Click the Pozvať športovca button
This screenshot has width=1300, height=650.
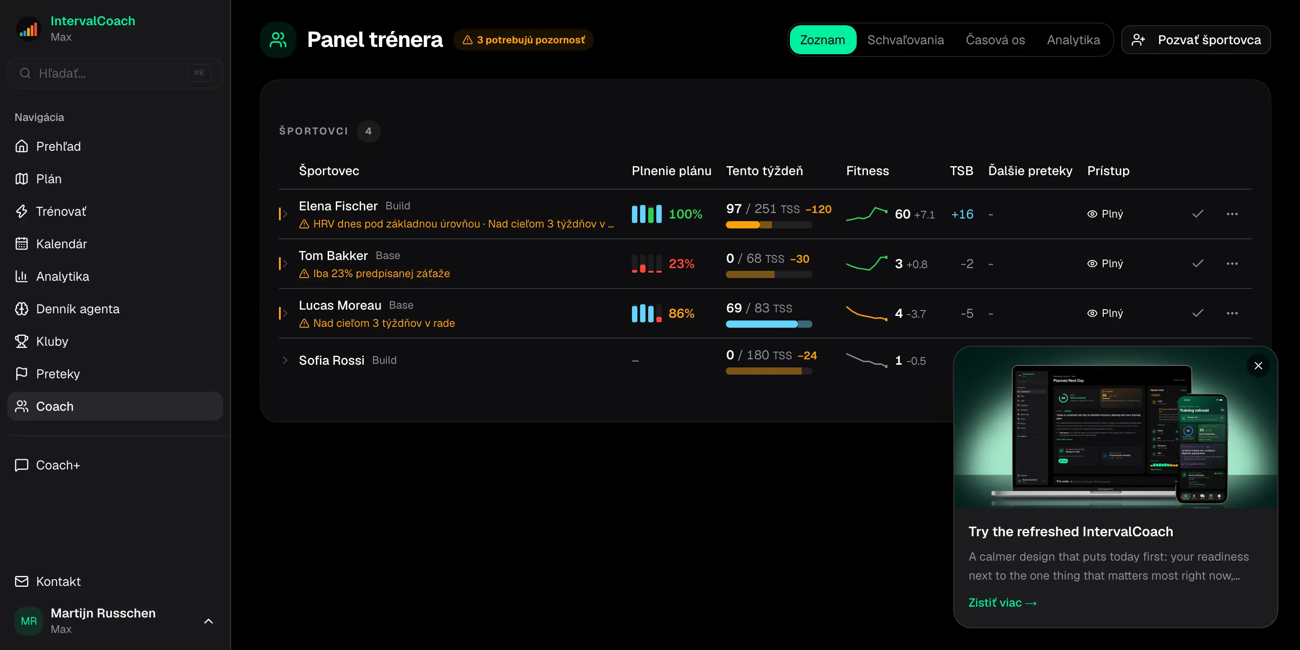pyautogui.click(x=1196, y=40)
